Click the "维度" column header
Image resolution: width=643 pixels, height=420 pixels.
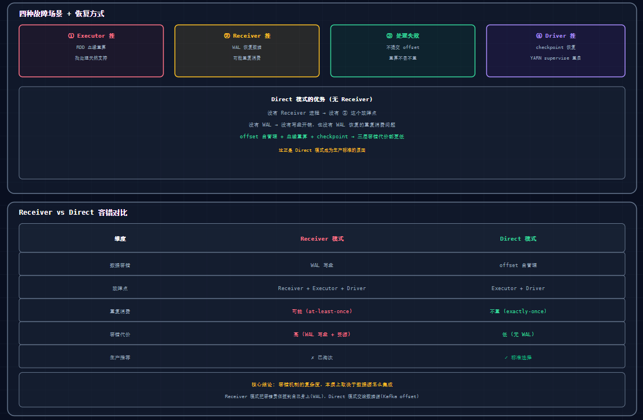click(x=120, y=239)
